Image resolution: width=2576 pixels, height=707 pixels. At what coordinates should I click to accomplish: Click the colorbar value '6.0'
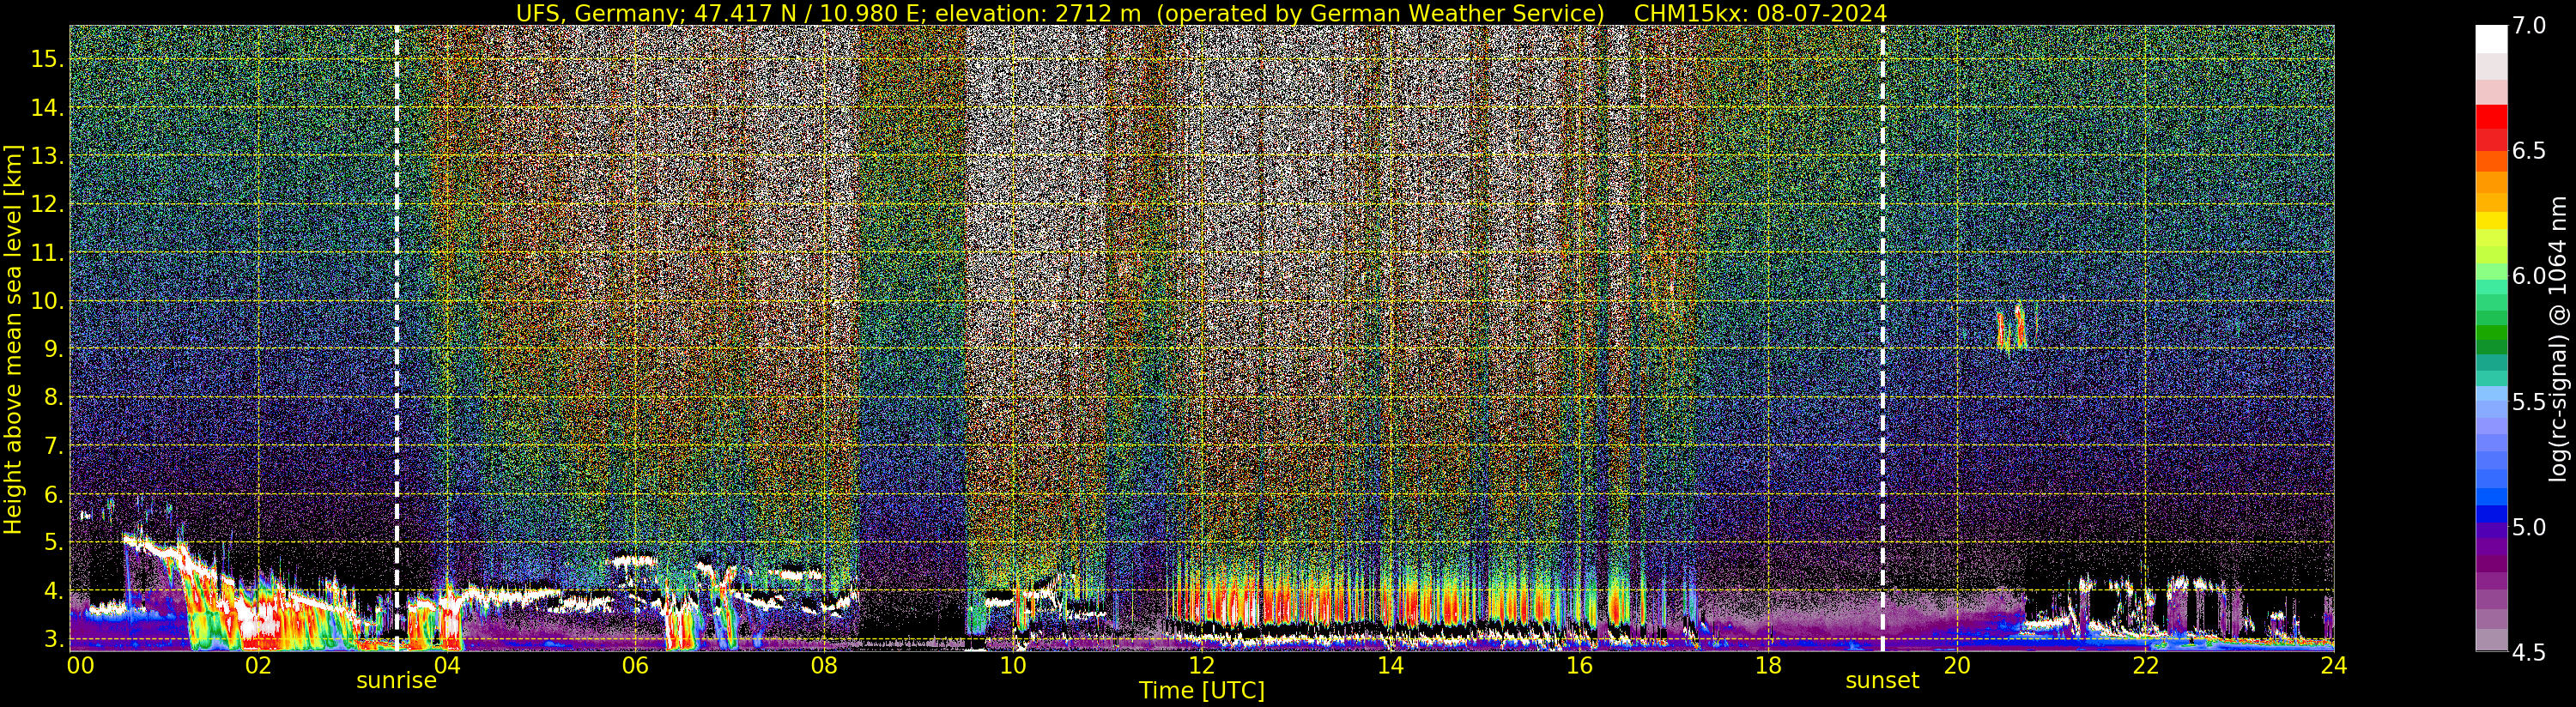(x=2529, y=276)
